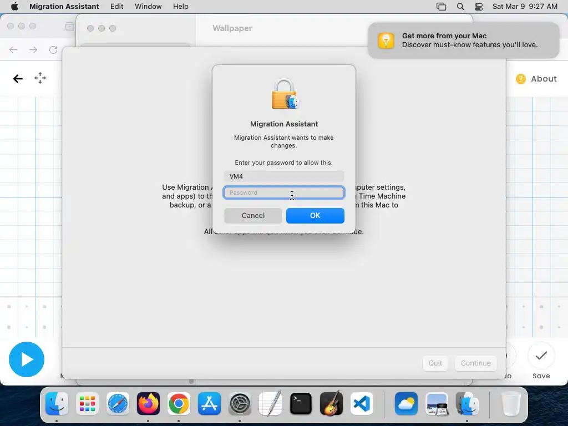
Task: Open Preview from the Dock
Action: [437, 404]
